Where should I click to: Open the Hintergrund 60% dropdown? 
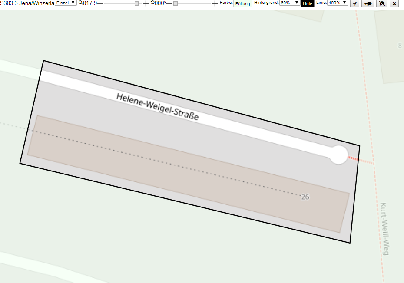[x=290, y=3]
